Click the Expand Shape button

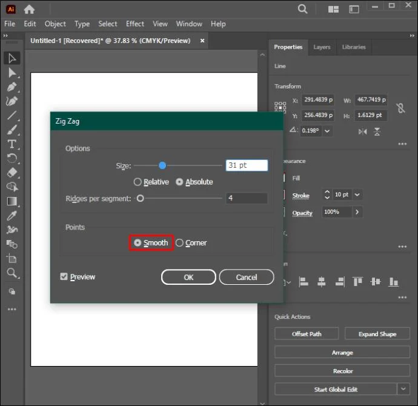coord(377,334)
